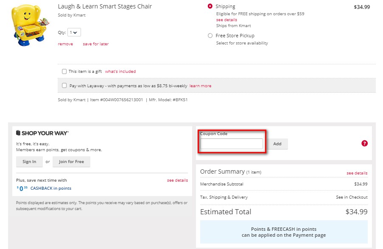Click the red question mark help icon
The height and width of the screenshot is (249, 383).
(x=364, y=144)
